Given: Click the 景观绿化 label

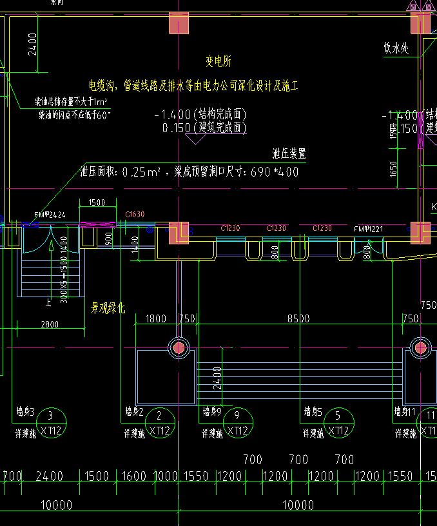Looking at the screenshot, I should (x=108, y=309).
